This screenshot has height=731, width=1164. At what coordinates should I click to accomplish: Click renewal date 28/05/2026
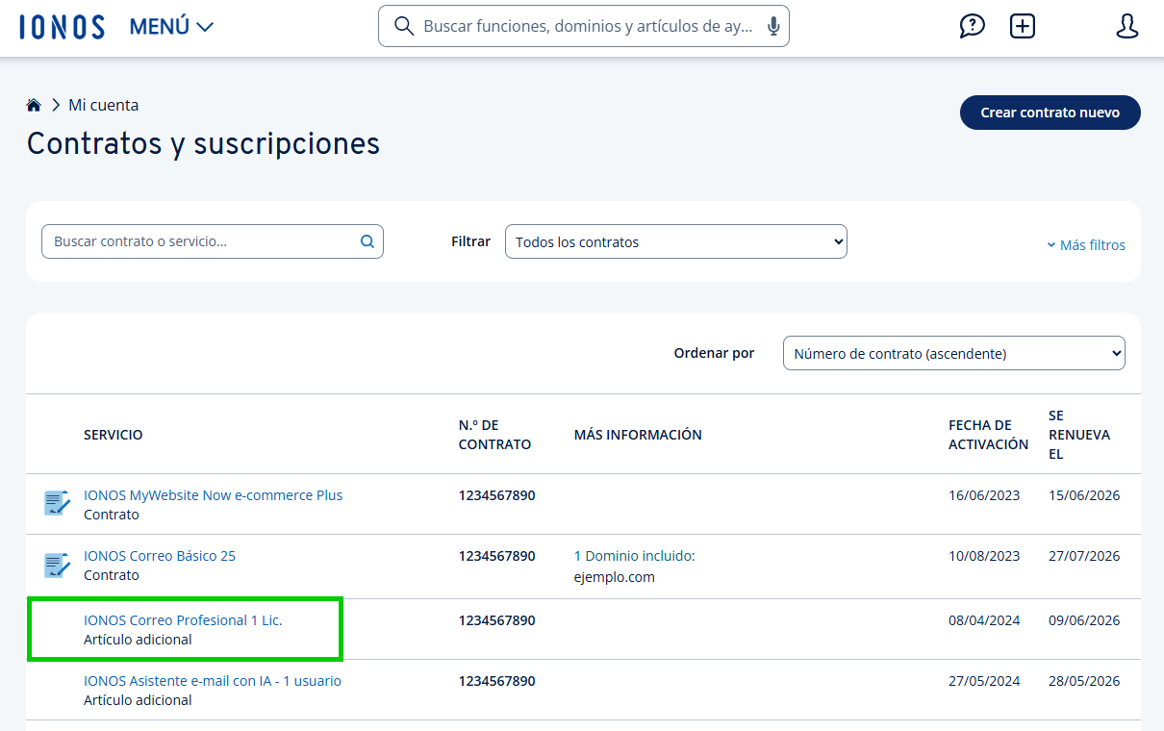click(1084, 681)
